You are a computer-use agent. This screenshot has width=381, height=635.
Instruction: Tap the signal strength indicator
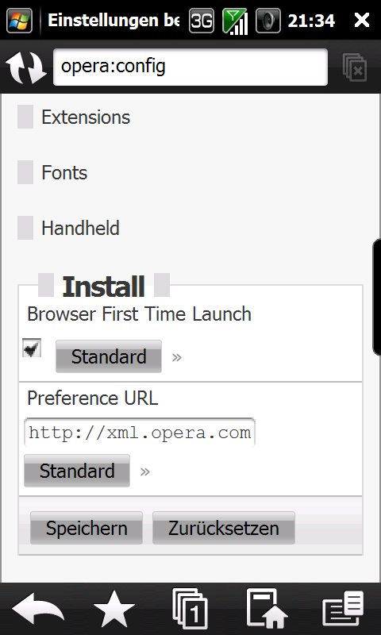point(235,21)
